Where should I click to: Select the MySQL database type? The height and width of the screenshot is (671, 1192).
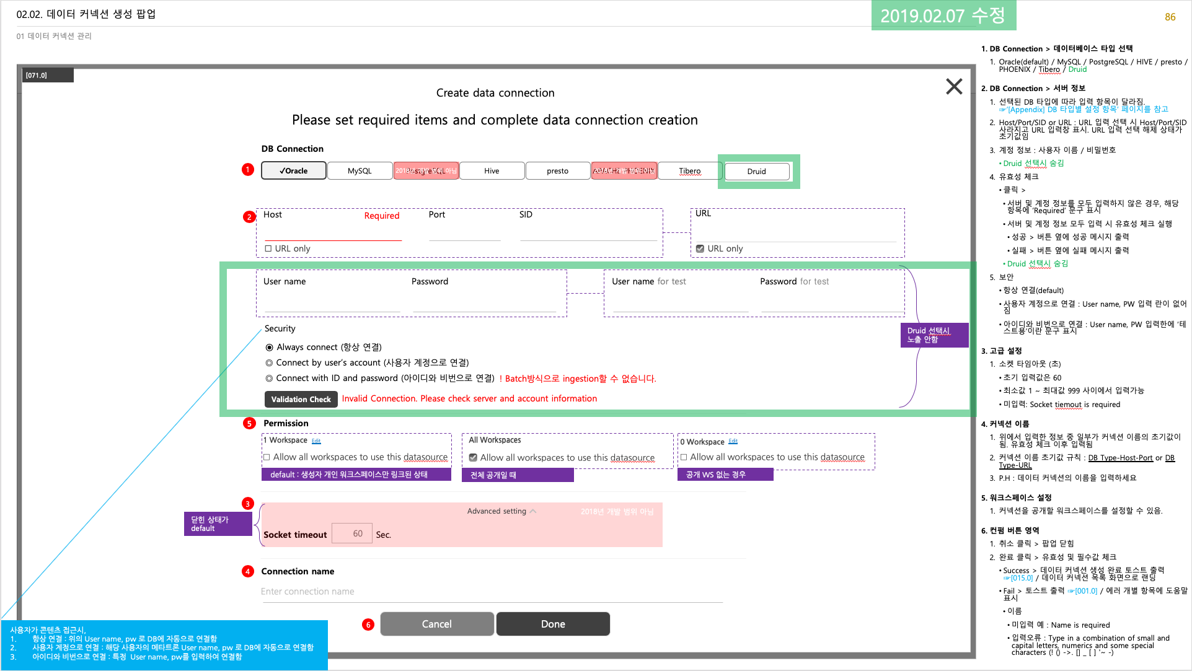pyautogui.click(x=360, y=171)
